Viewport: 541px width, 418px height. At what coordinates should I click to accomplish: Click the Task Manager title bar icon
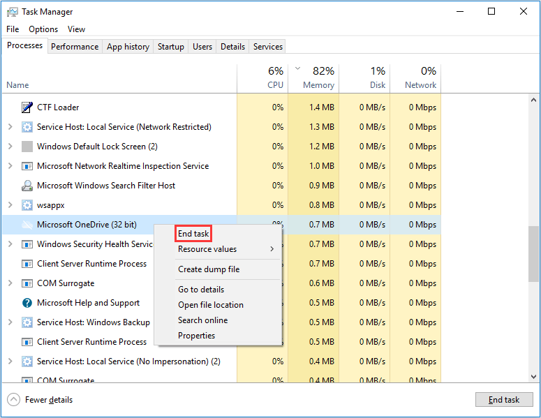pyautogui.click(x=13, y=12)
